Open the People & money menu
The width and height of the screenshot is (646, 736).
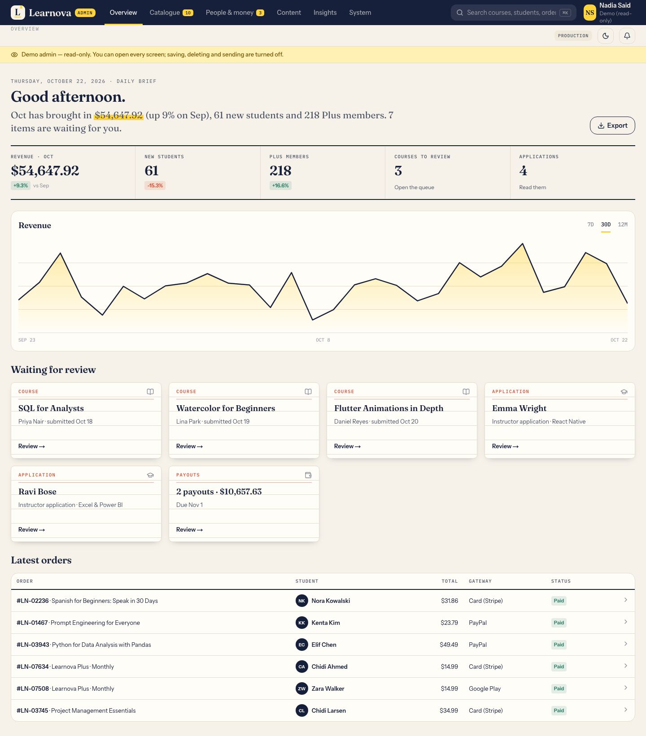[235, 13]
